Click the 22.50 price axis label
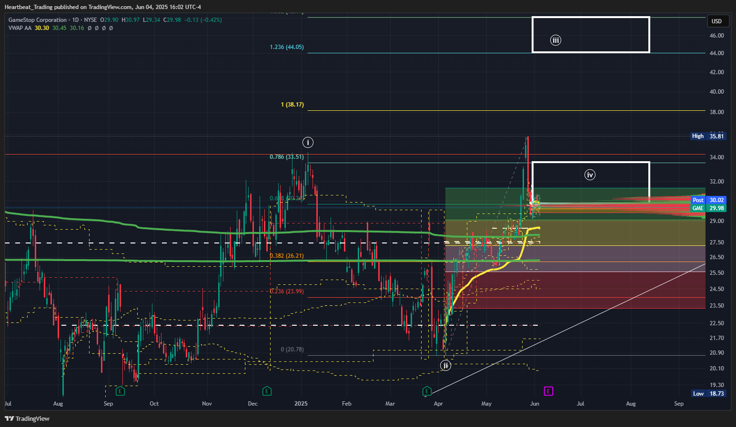This screenshot has height=427, width=736. [x=716, y=323]
